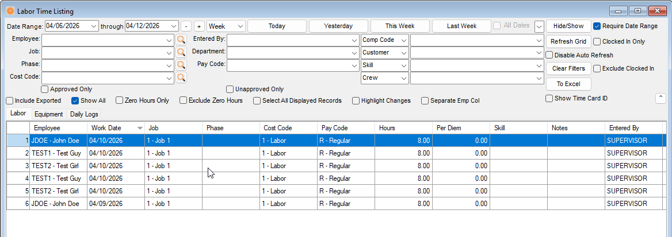This screenshot has width=672, height=237.
Task: Click the Hours column header
Action: point(403,128)
